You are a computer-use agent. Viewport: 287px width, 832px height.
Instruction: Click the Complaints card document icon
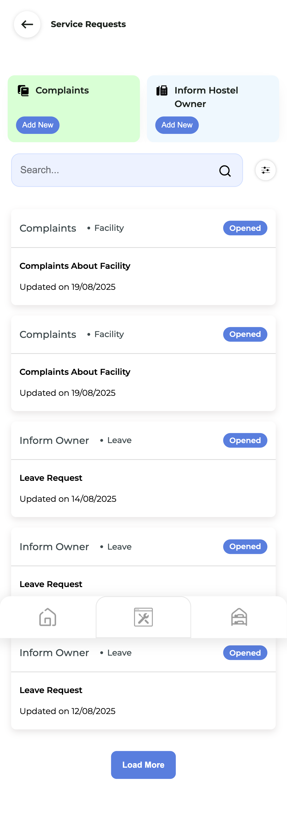tap(23, 91)
